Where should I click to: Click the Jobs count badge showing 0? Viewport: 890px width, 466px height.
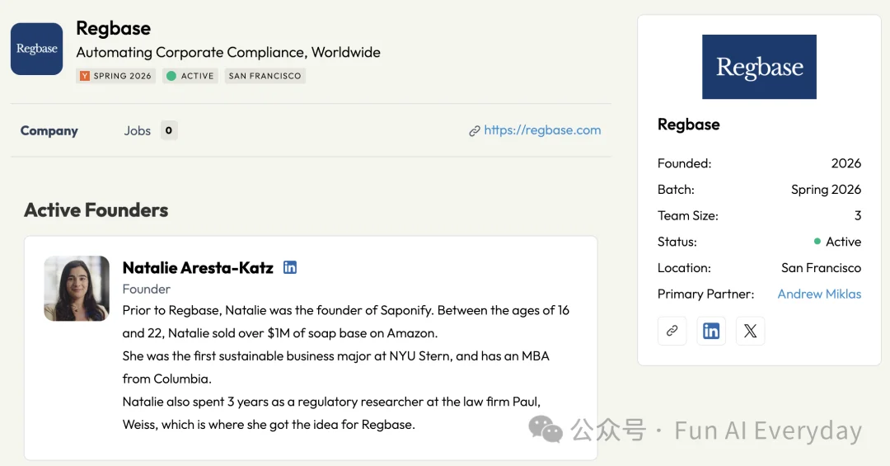pos(169,130)
